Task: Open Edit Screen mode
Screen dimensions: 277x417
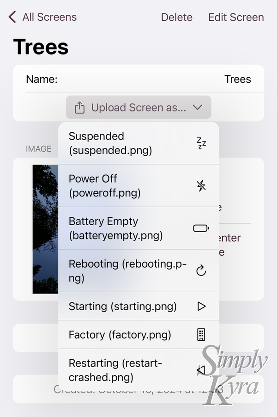Action: 236,17
